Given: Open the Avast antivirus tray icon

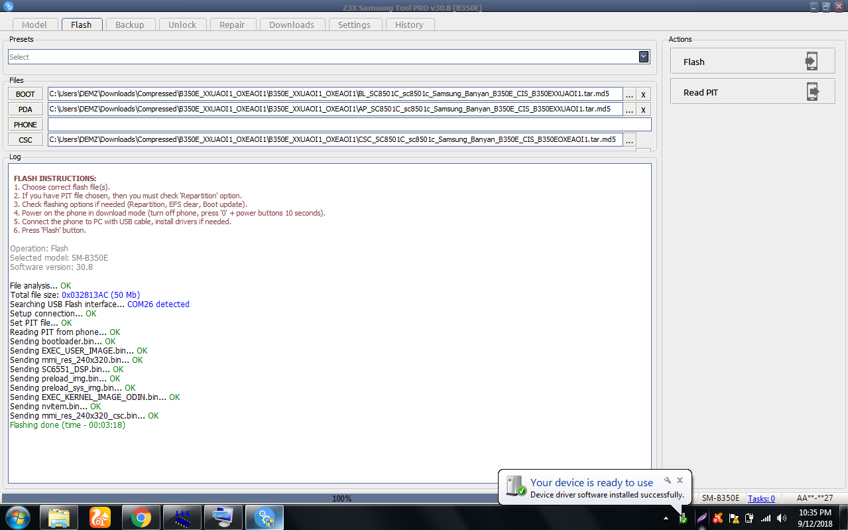Looking at the screenshot, I should click(717, 518).
